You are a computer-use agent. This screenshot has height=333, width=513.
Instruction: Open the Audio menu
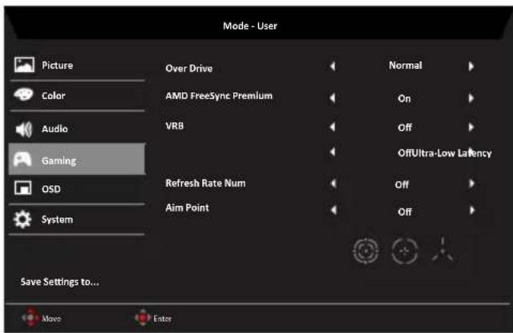77,128
